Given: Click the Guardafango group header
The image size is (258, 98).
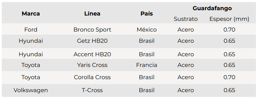Looking at the screenshot, I should click(212, 8).
